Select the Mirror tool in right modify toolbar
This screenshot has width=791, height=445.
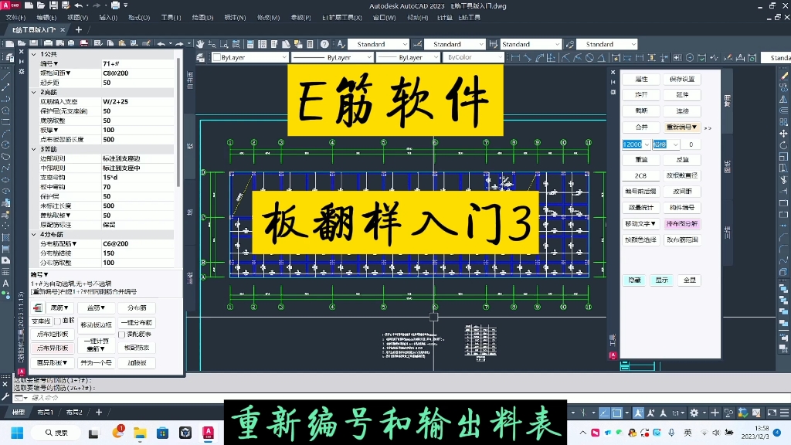(x=783, y=99)
